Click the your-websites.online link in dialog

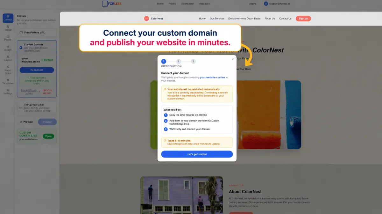click(212, 77)
